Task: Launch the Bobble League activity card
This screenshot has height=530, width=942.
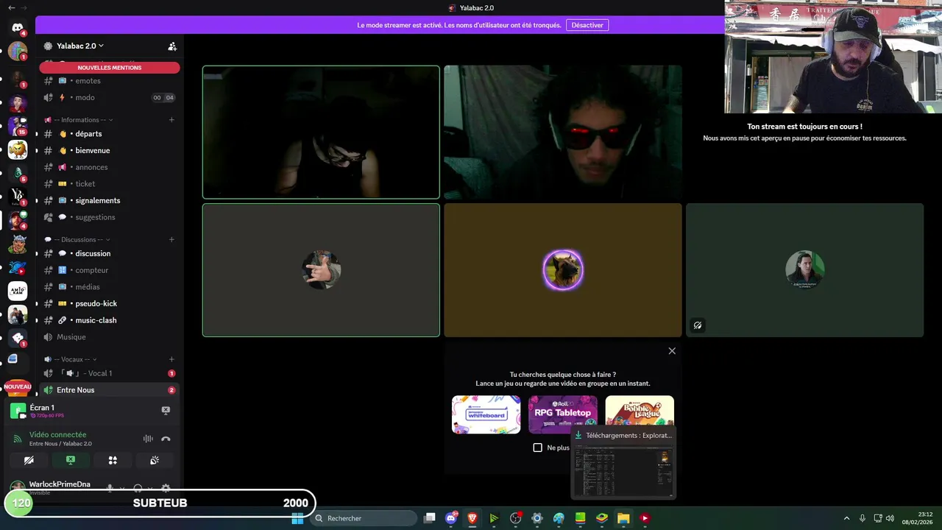Action: coord(640,410)
